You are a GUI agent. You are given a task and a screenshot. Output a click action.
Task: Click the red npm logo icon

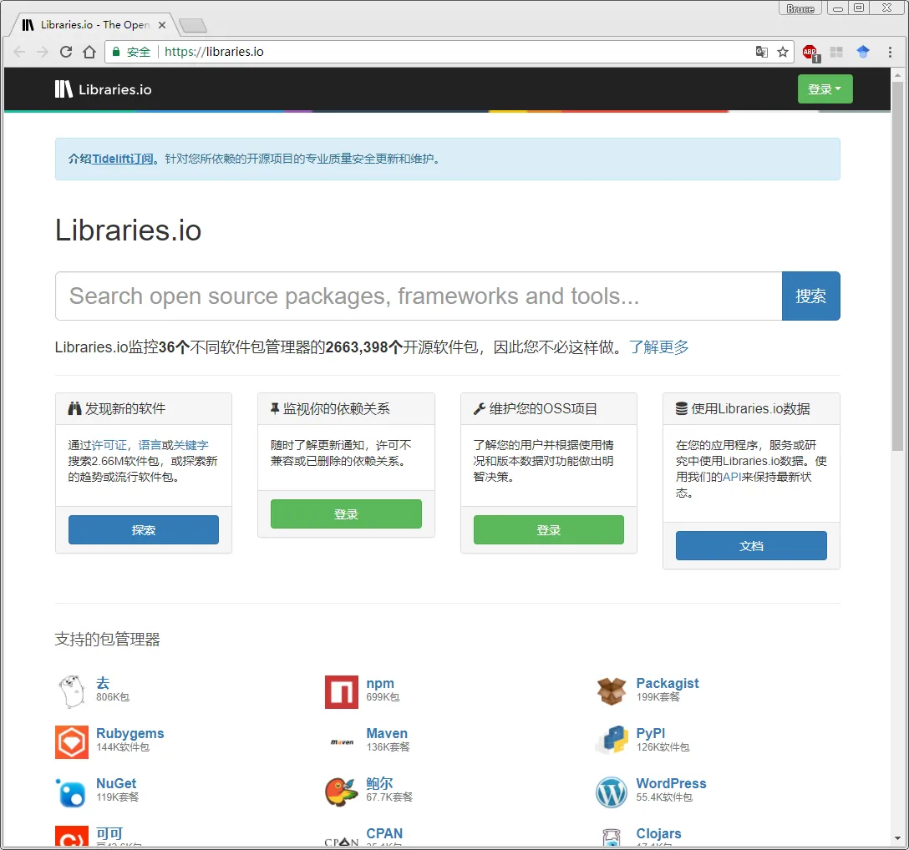pos(342,691)
